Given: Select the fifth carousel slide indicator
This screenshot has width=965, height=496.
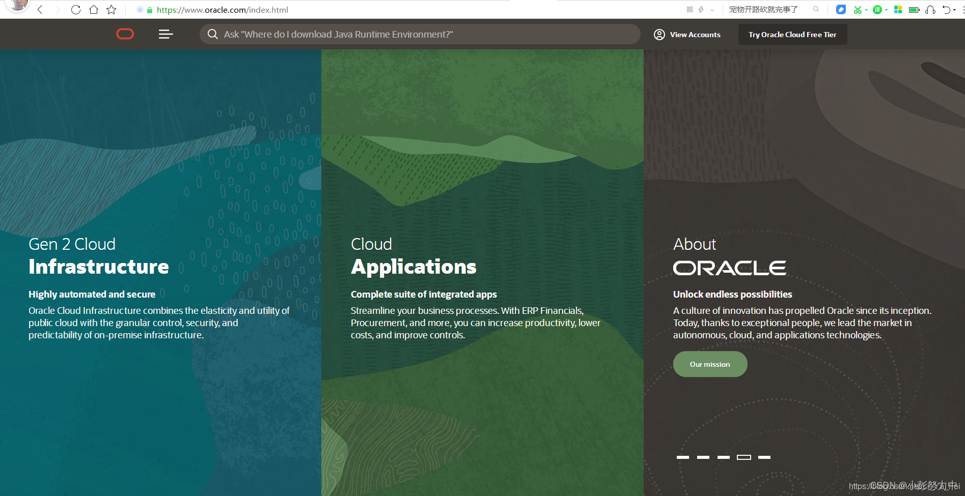Looking at the screenshot, I should pos(764,457).
